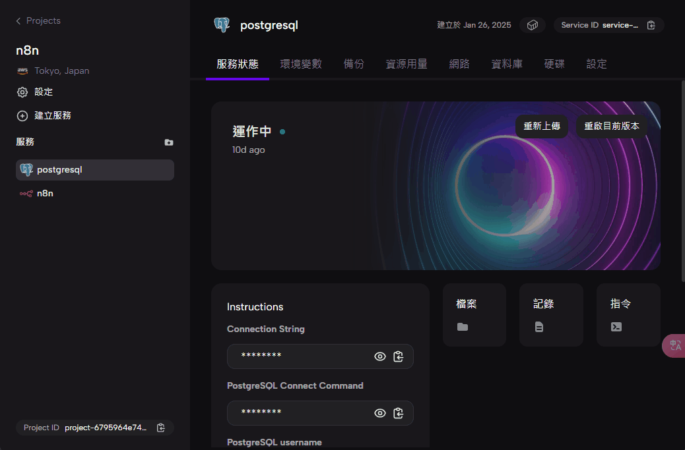The width and height of the screenshot is (685, 450).
Task: Copy the Connection String
Action: click(399, 356)
